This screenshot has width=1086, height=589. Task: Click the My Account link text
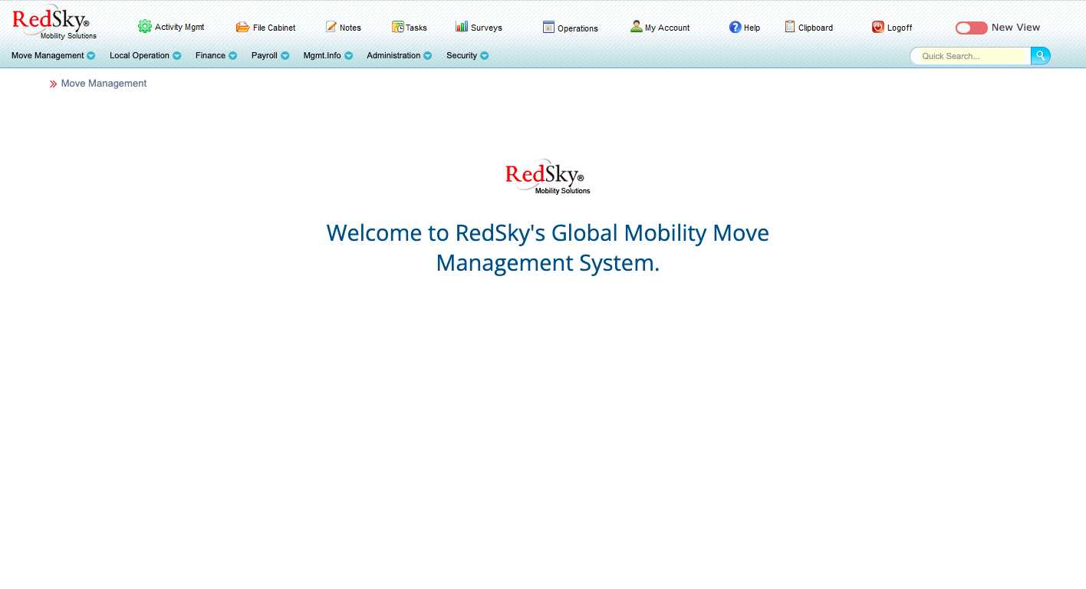tap(667, 28)
